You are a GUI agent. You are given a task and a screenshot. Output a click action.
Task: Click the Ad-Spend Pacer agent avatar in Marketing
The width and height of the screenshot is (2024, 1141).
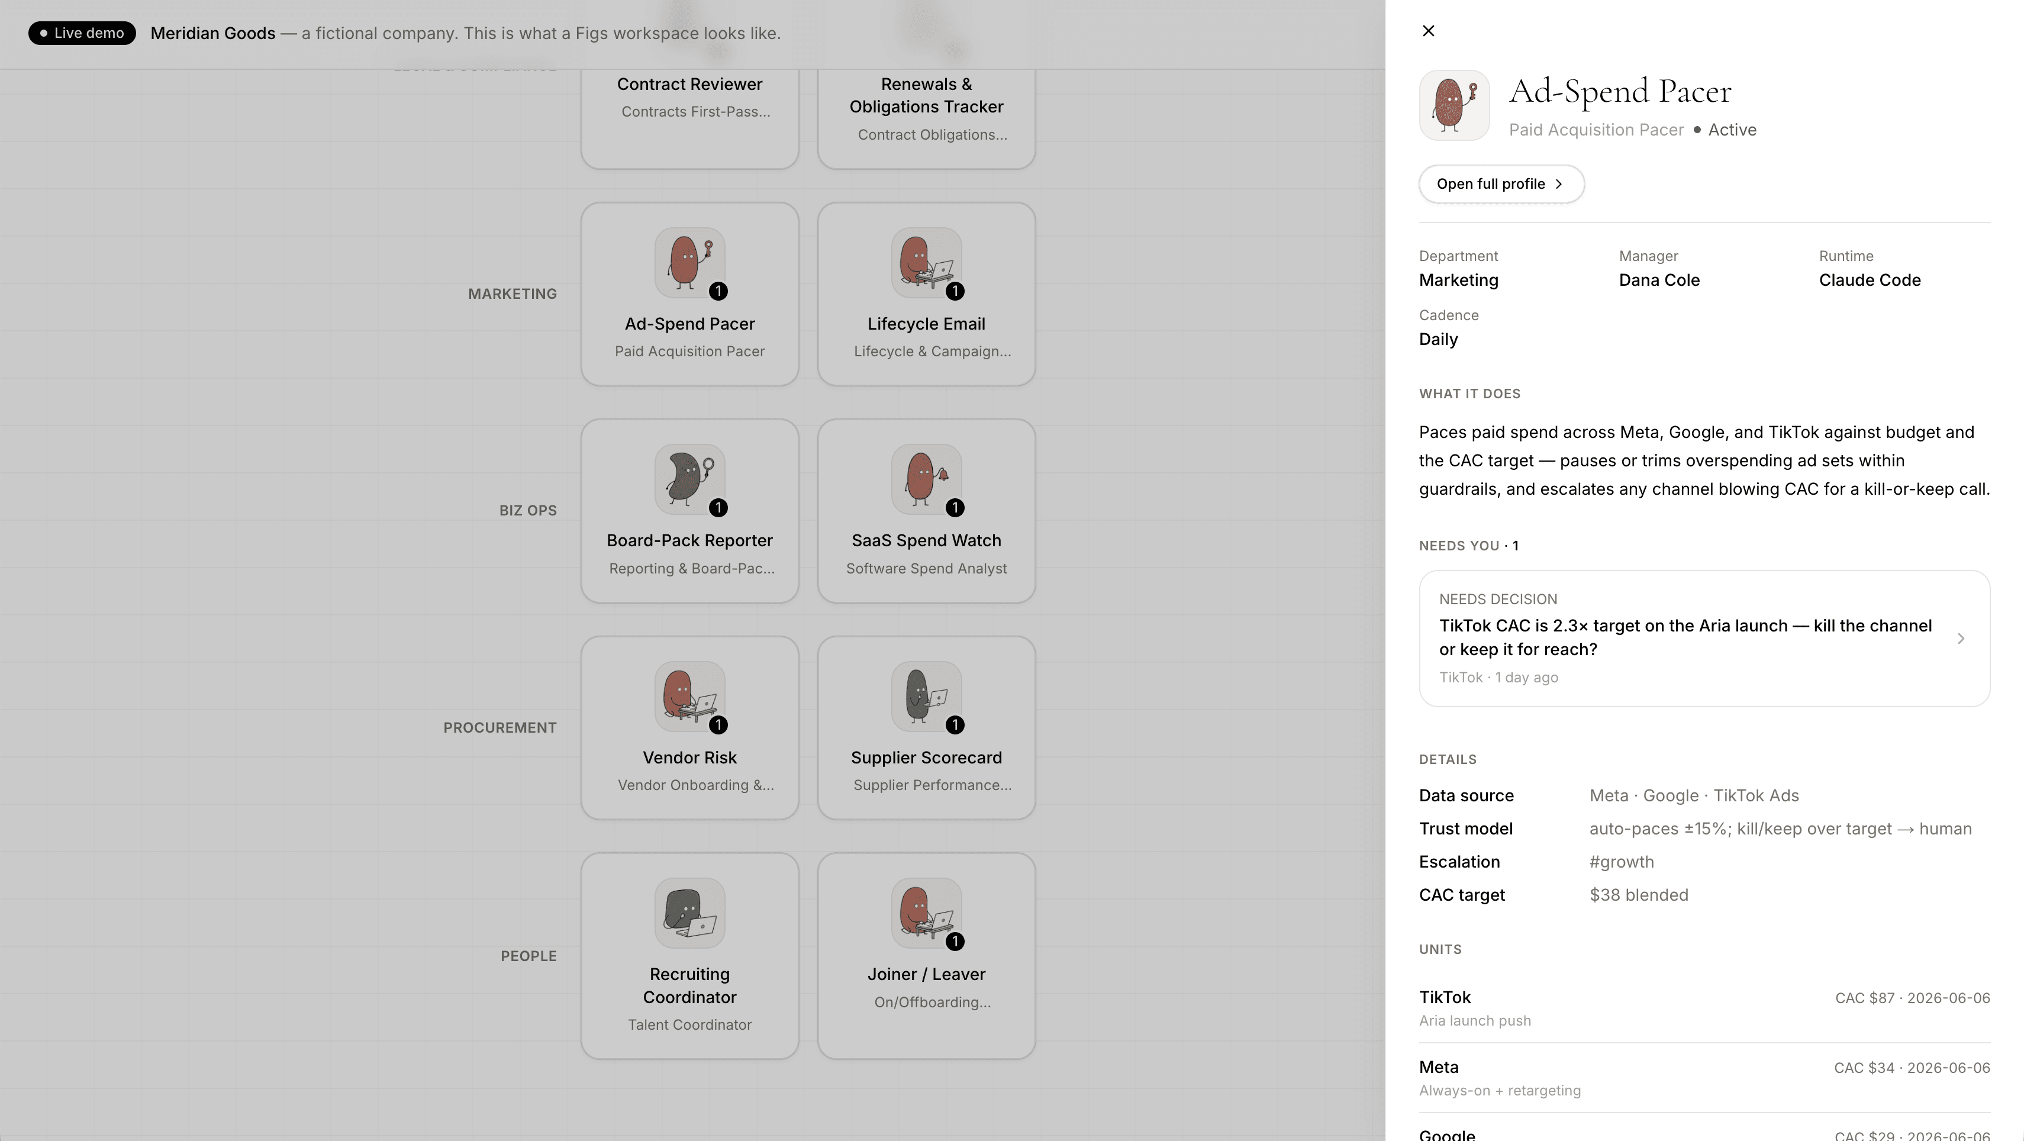(689, 262)
